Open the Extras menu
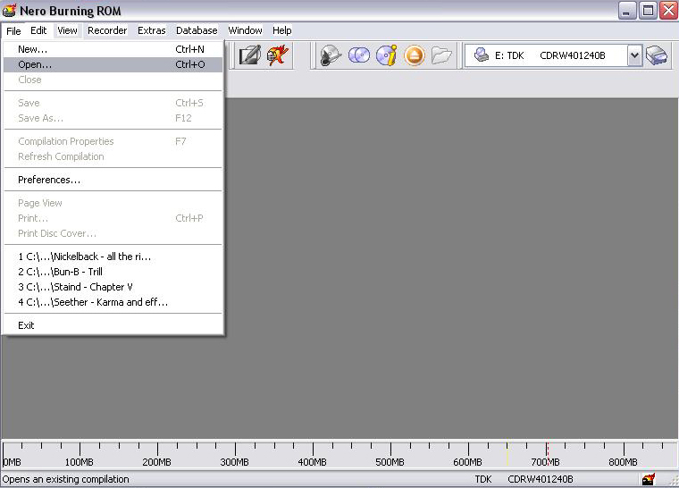The image size is (679, 488). click(x=152, y=30)
